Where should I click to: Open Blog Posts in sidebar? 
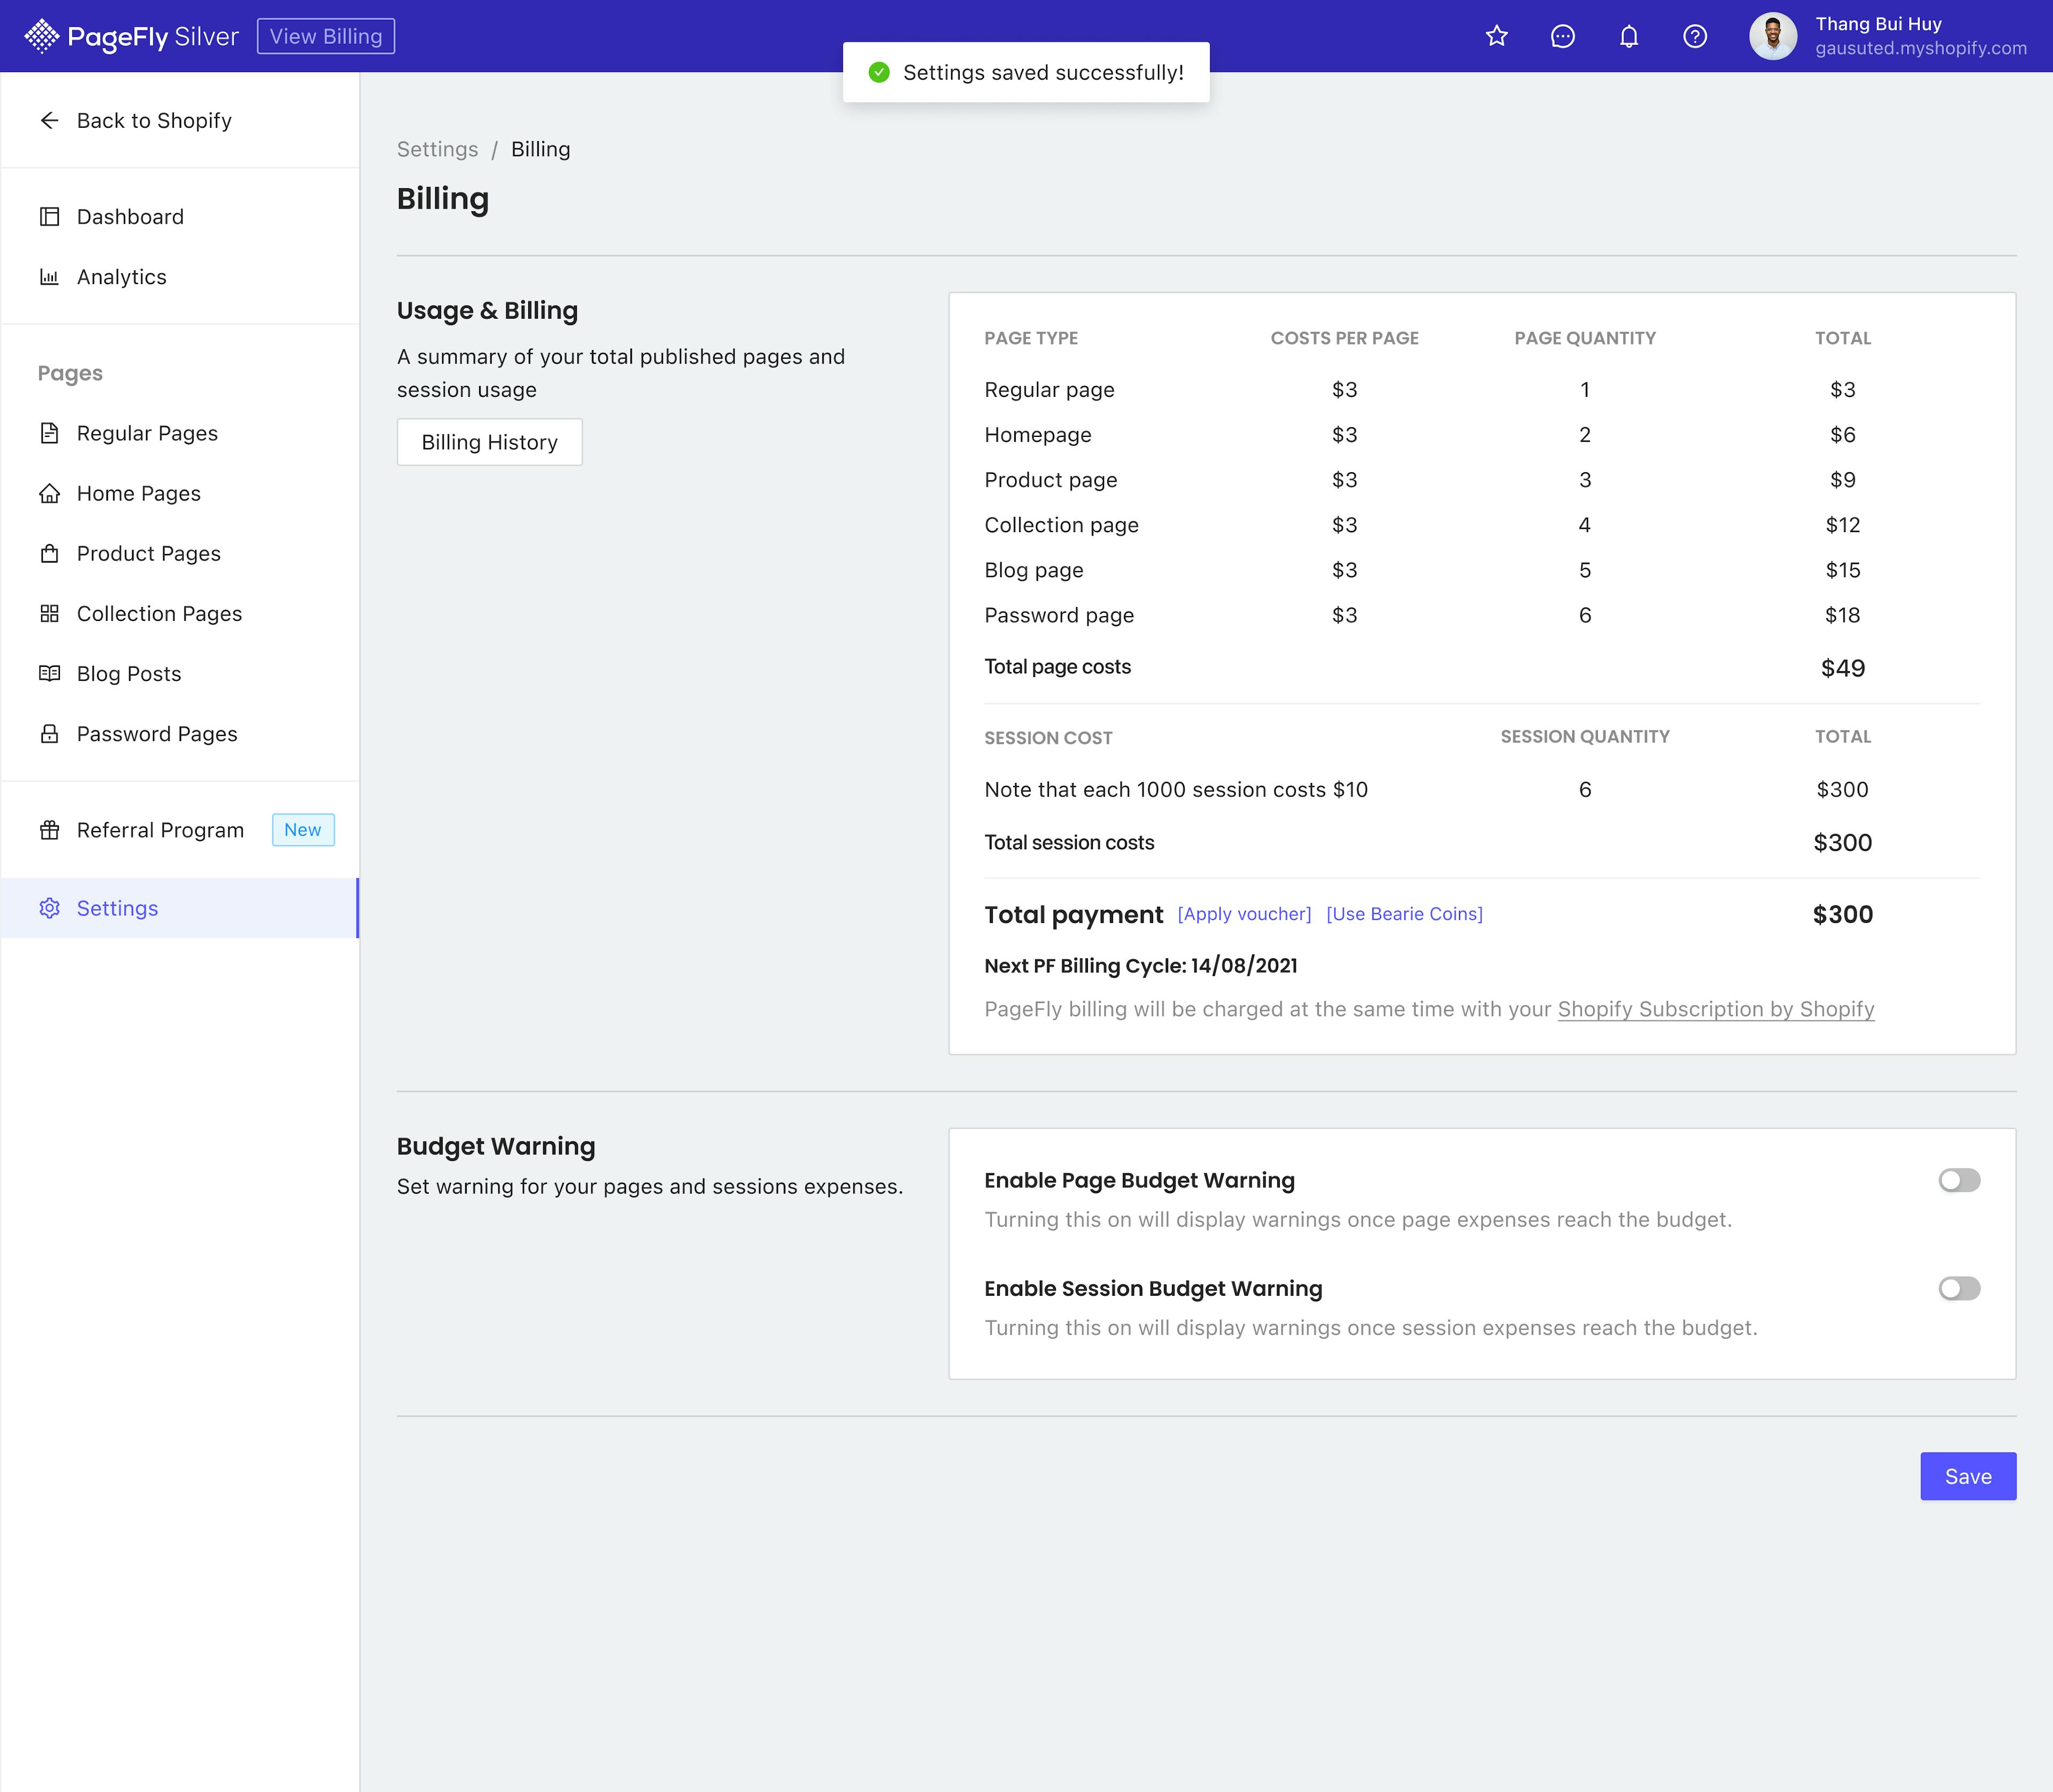point(129,674)
